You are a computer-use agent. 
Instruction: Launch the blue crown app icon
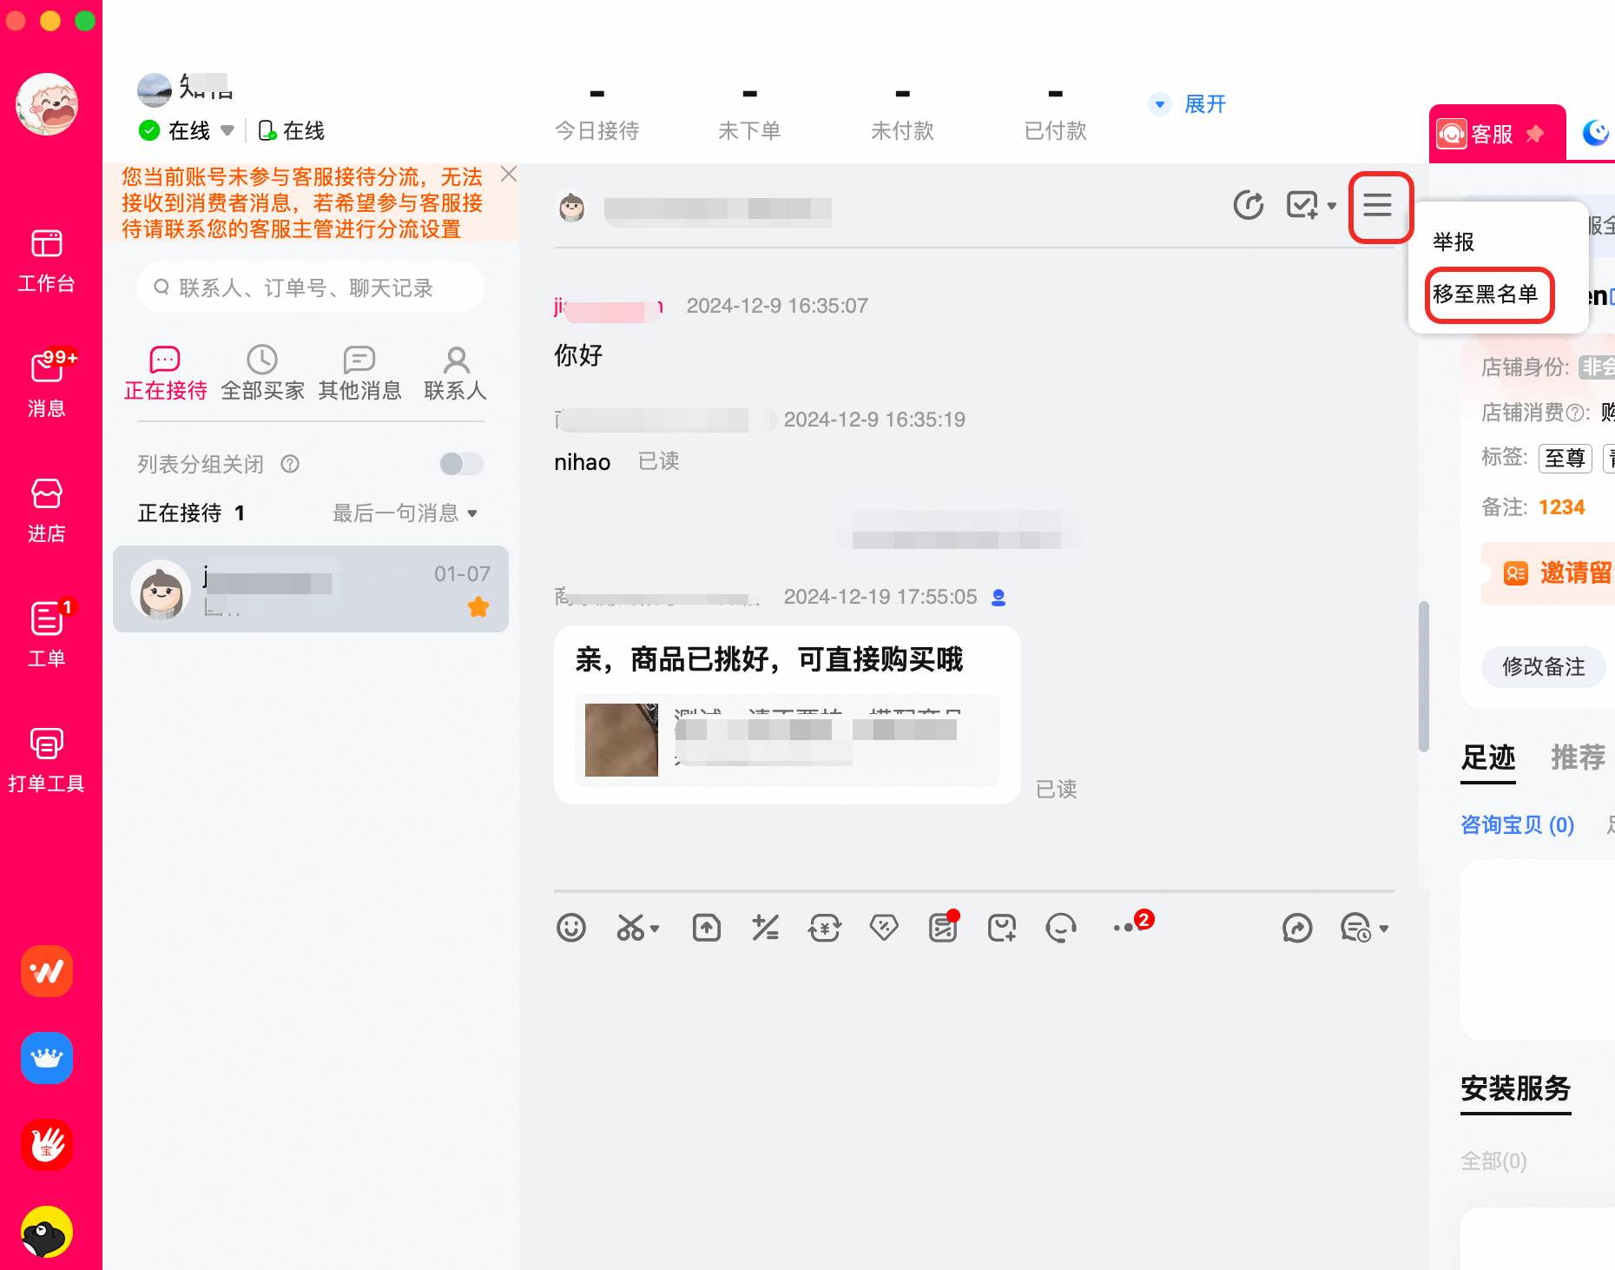47,1058
